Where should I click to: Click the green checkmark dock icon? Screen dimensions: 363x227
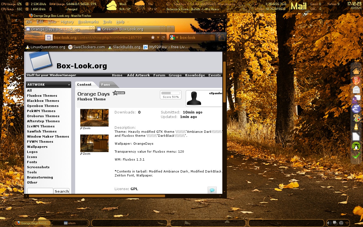coord(356,155)
